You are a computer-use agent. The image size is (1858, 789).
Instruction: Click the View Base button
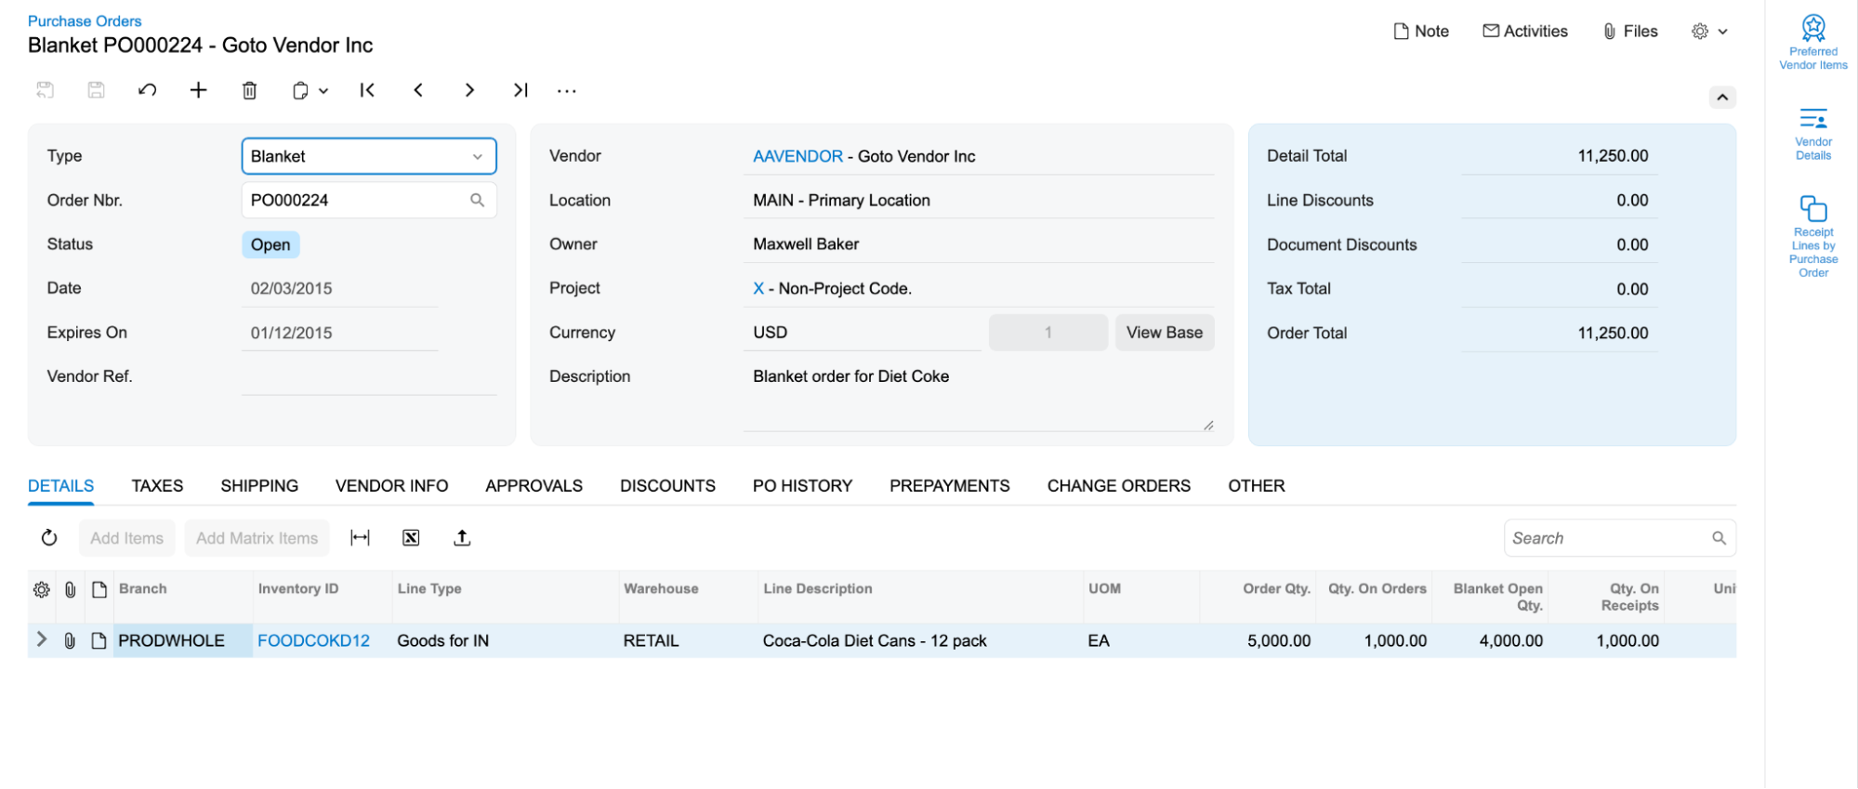pyautogui.click(x=1165, y=333)
